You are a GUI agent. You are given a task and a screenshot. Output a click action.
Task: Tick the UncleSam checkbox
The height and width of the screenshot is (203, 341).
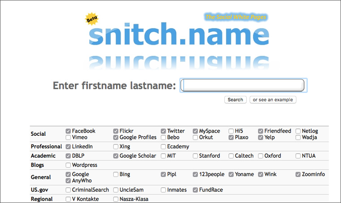116,190
